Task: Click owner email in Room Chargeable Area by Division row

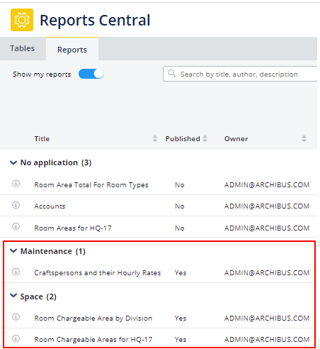Action: (267, 318)
